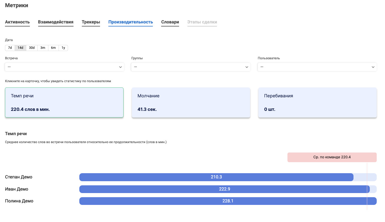Open the Группы dropdown
This screenshot has height=222, width=385.
[x=191, y=67]
